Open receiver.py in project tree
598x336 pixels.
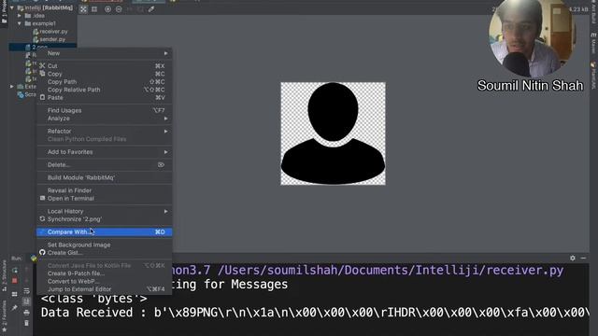(50, 32)
